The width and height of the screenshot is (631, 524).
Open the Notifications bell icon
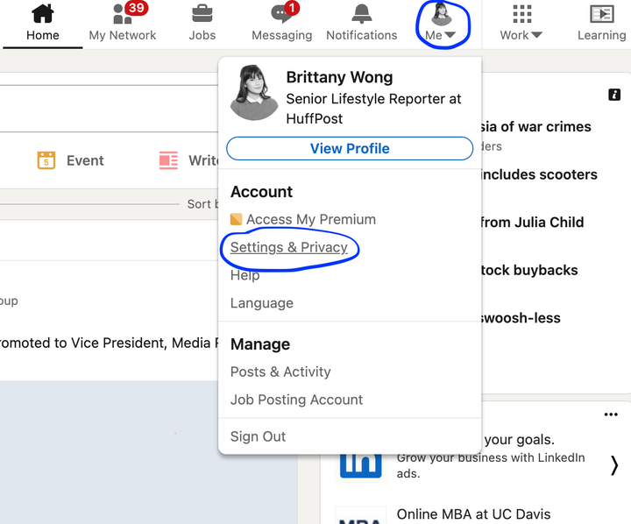(x=361, y=13)
